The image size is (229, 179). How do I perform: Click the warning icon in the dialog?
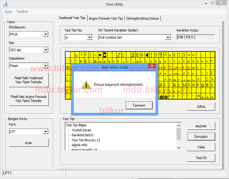point(86,85)
